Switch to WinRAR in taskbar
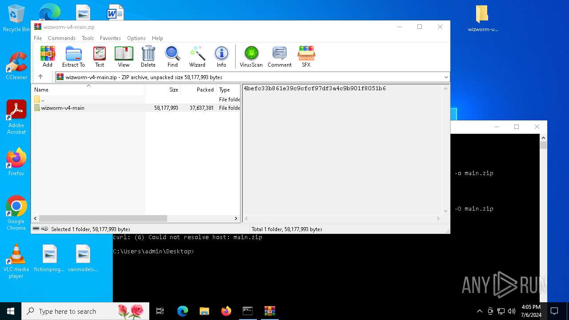Screen dimensions: 569x320 (269, 311)
